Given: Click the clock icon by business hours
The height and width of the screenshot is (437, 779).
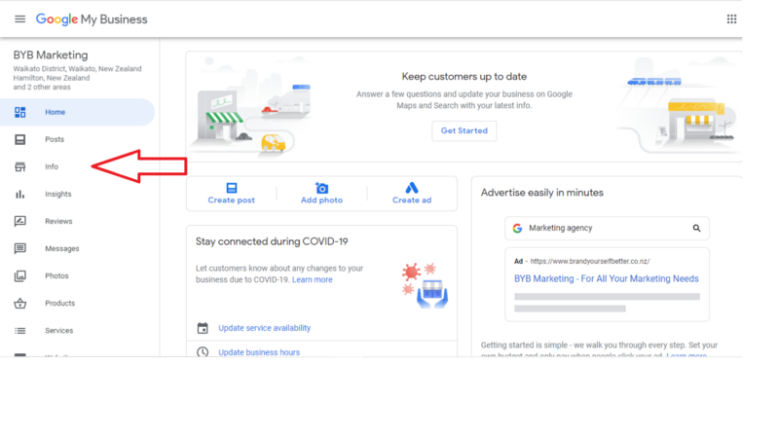Looking at the screenshot, I should click(x=203, y=352).
